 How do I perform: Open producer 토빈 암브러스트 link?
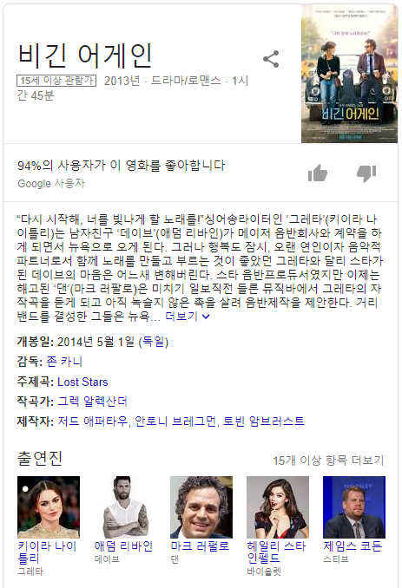263,421
